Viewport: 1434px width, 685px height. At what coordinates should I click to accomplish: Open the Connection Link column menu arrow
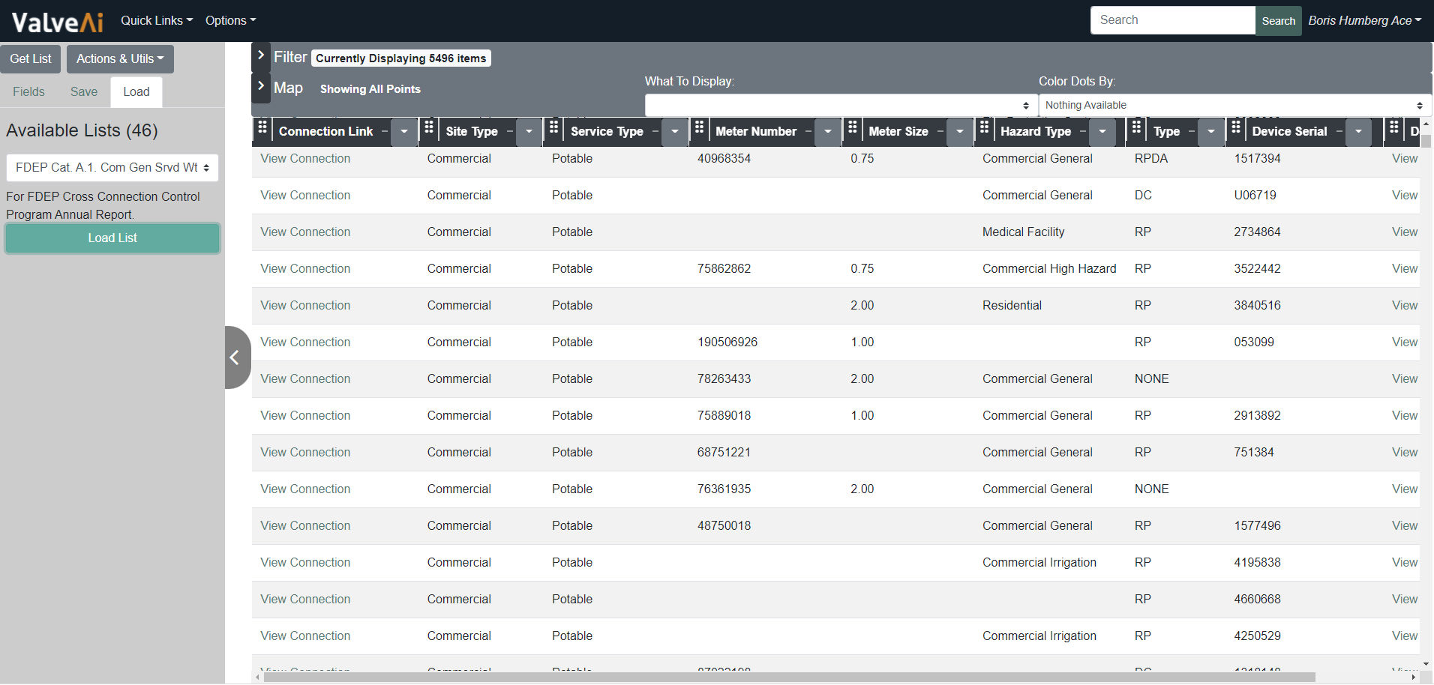point(404,132)
